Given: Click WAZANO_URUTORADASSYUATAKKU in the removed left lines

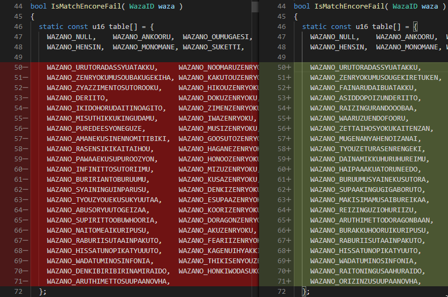Looking at the screenshot, I should click(x=102, y=68).
